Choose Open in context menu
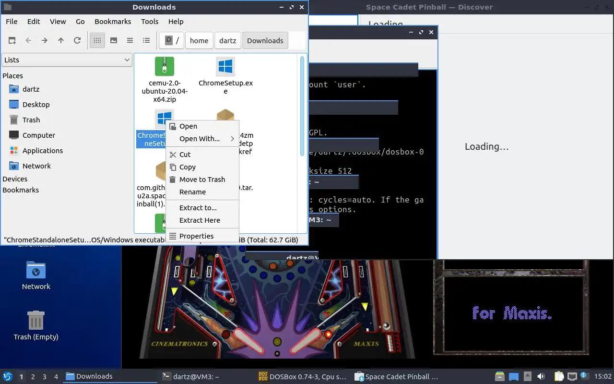Viewport: 614px width, 384px height. 202,126
